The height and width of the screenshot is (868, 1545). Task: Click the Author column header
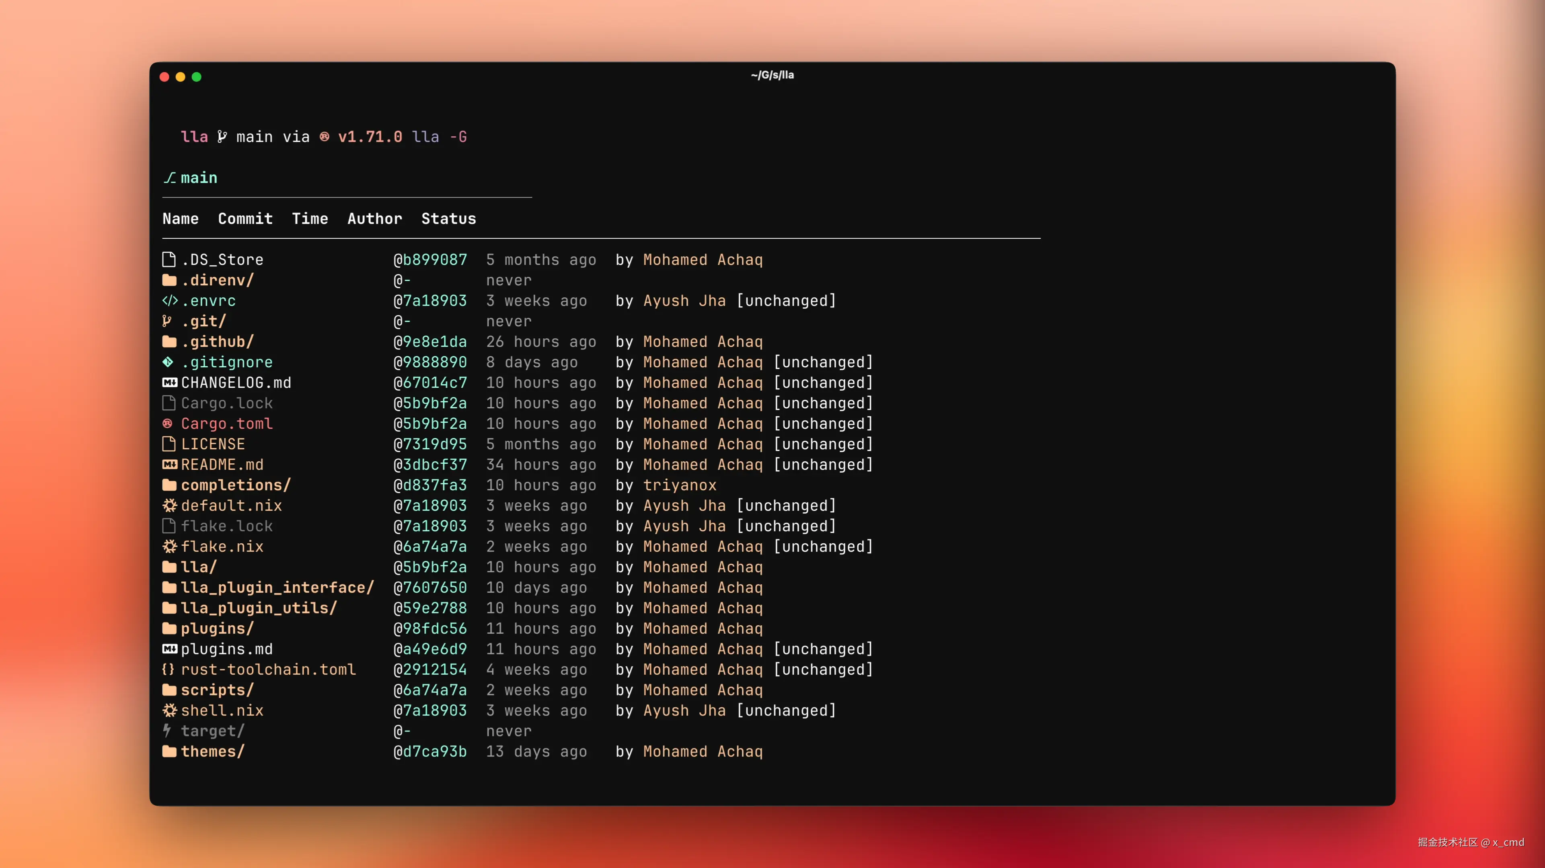click(375, 219)
